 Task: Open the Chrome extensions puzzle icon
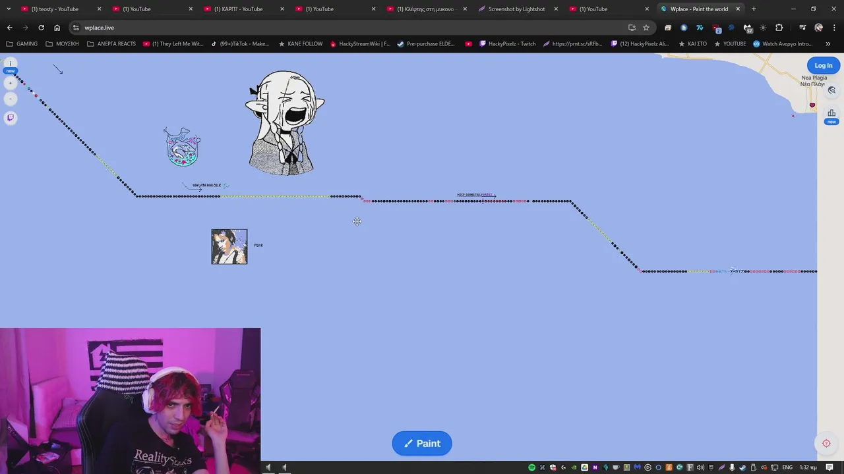pyautogui.click(x=779, y=28)
